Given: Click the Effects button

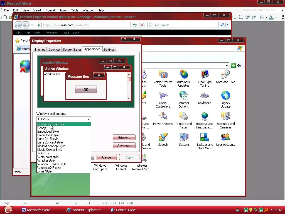Looking at the screenshot, I should pyautogui.click(x=124, y=138).
